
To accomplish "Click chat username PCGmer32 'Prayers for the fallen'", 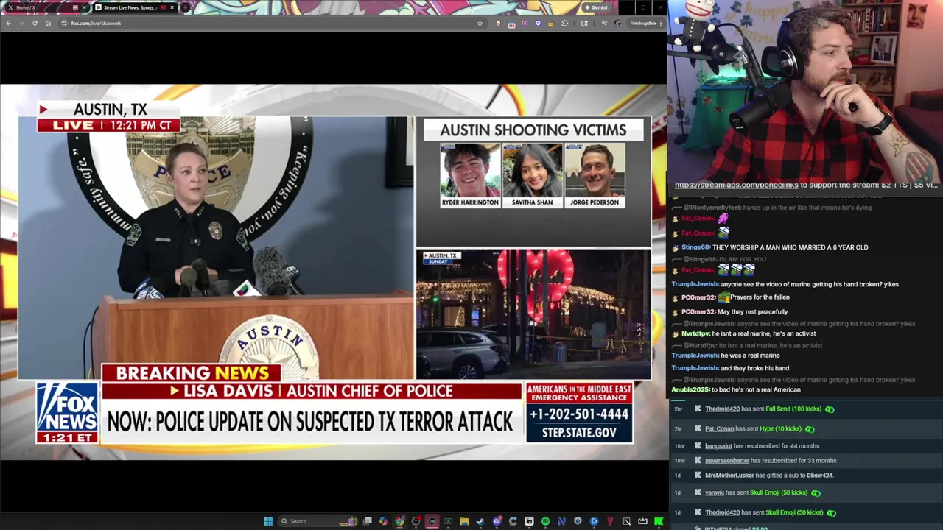I will (x=698, y=297).
